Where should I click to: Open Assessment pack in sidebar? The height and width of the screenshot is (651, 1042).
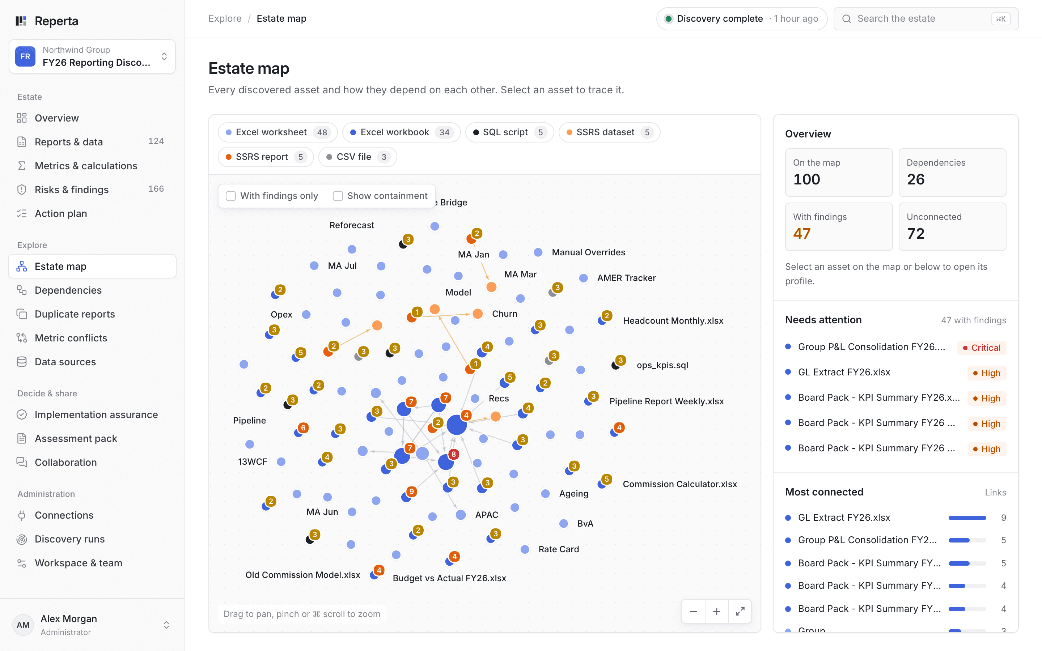point(92,438)
